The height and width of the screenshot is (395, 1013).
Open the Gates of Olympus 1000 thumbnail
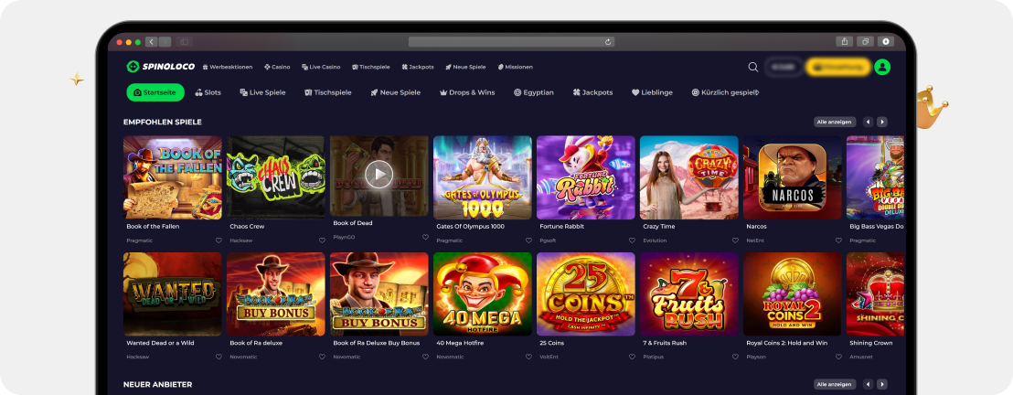(483, 177)
